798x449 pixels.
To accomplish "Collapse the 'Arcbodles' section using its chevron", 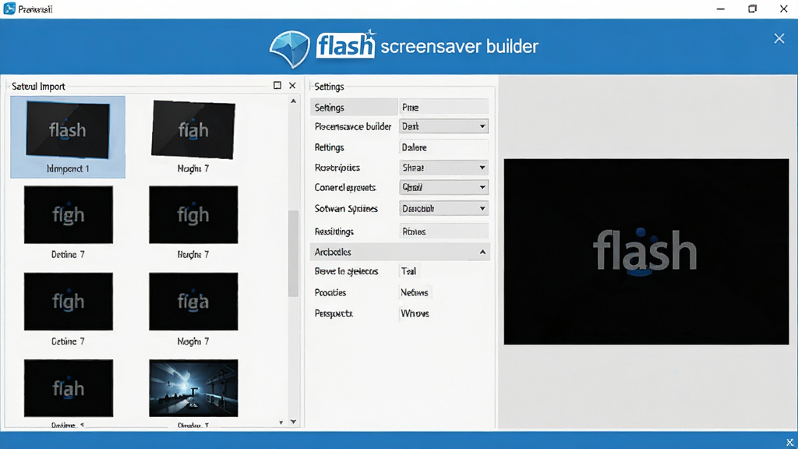I will pyautogui.click(x=482, y=252).
